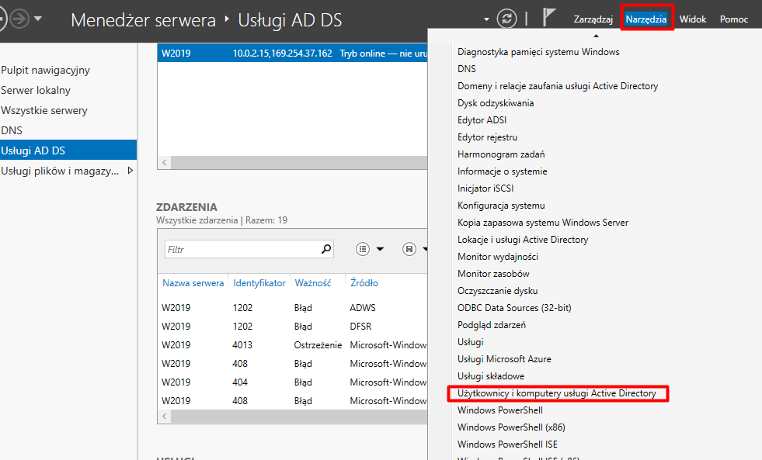Click the list-style query options icon
This screenshot has height=460, width=762.
[x=362, y=249]
